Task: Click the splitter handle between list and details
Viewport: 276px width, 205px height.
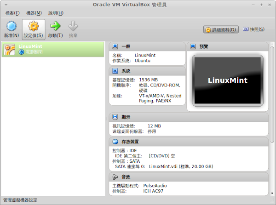Action: [106, 119]
